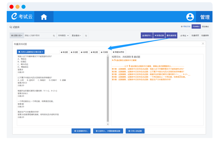Click 全部导入，并覆盖重复试题 button
222x145 pixels.
(x=108, y=131)
